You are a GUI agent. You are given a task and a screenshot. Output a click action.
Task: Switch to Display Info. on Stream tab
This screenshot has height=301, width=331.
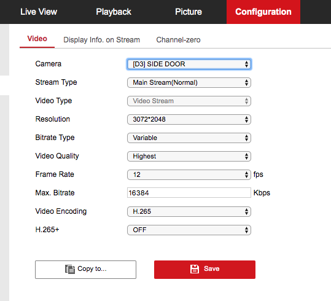[x=101, y=40]
